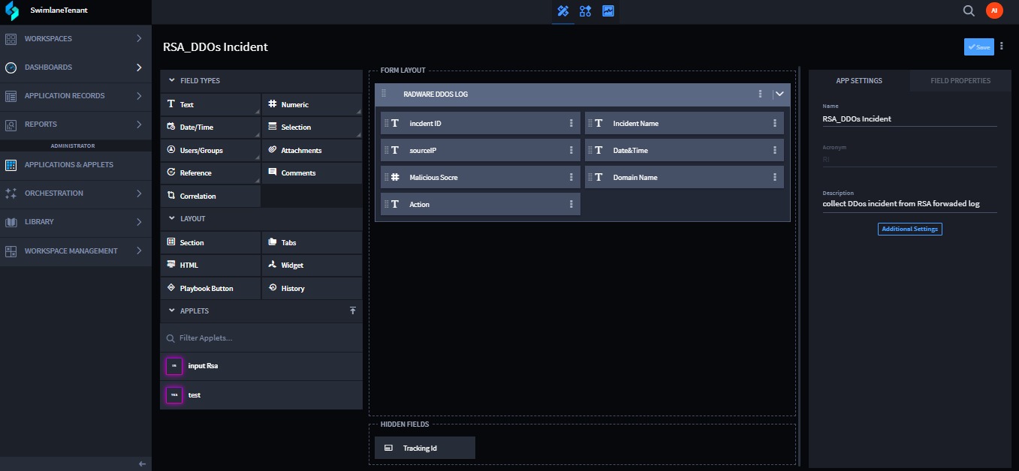The image size is (1019, 471).
Task: Open the application builder icon in top bar
Action: [562, 10]
